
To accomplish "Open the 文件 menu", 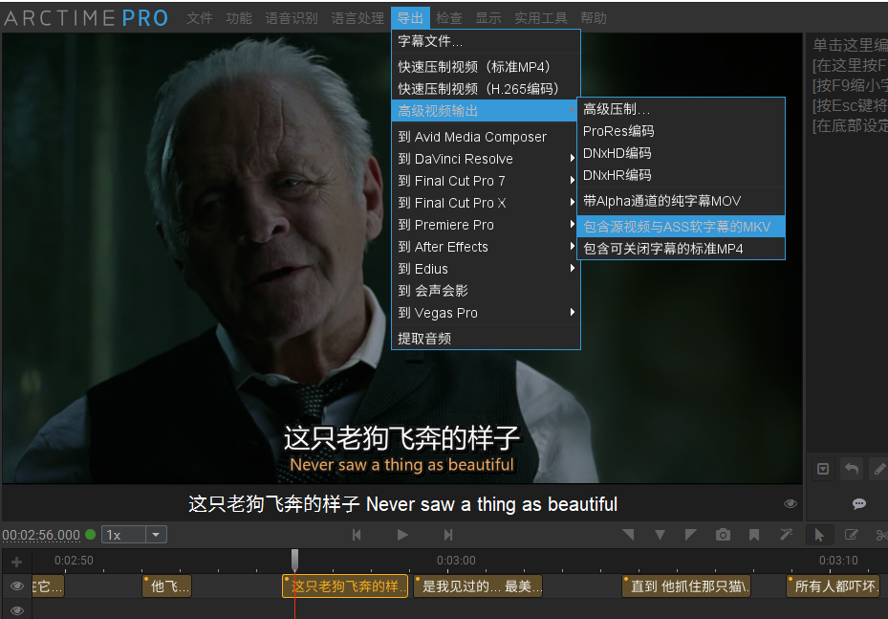I will (200, 18).
